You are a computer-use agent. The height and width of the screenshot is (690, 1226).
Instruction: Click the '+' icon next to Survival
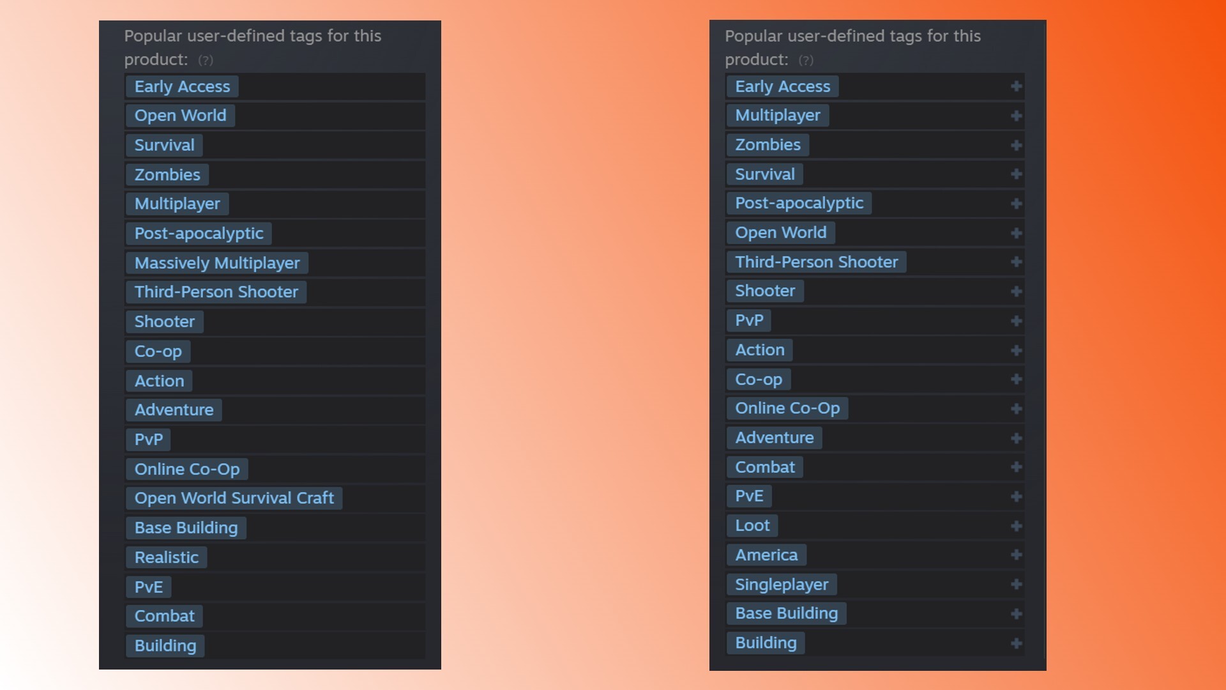(1017, 174)
